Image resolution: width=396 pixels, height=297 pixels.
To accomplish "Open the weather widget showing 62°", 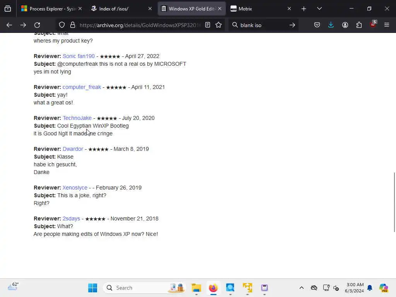I will pos(13,287).
